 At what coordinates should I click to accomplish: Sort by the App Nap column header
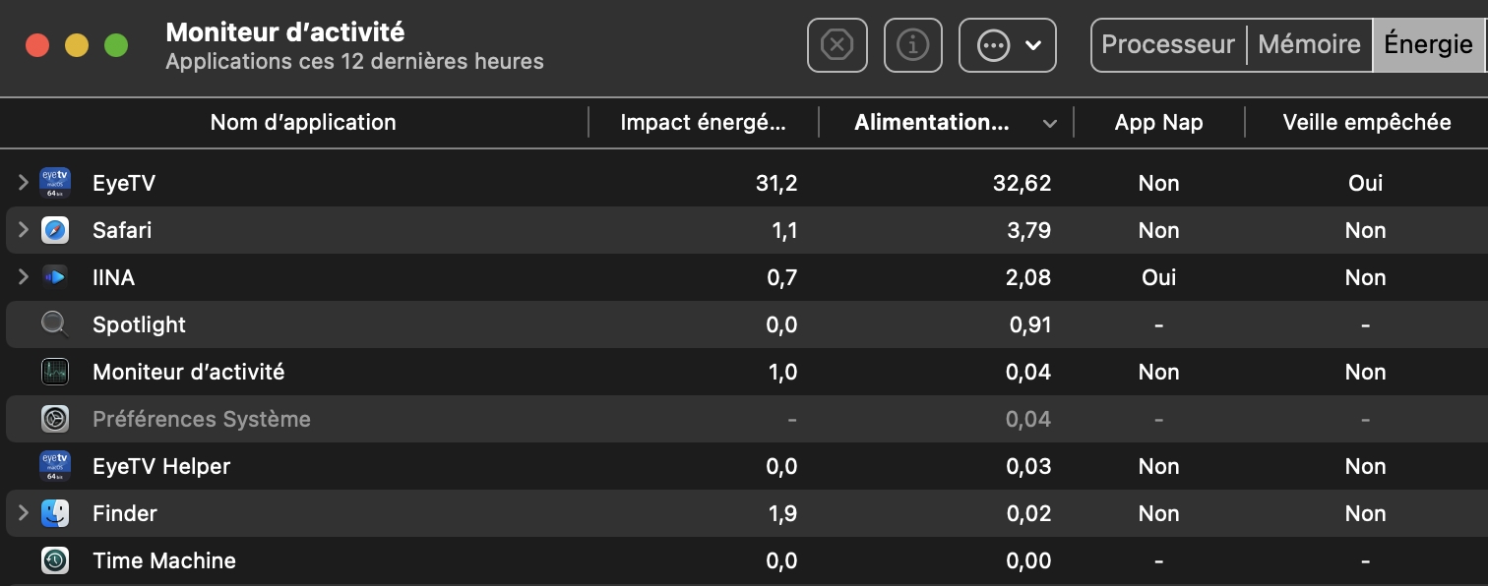[1158, 123]
